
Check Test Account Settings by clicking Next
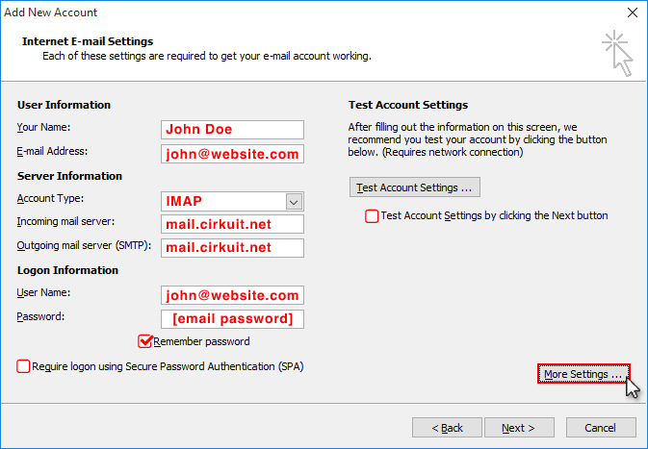pos(372,215)
